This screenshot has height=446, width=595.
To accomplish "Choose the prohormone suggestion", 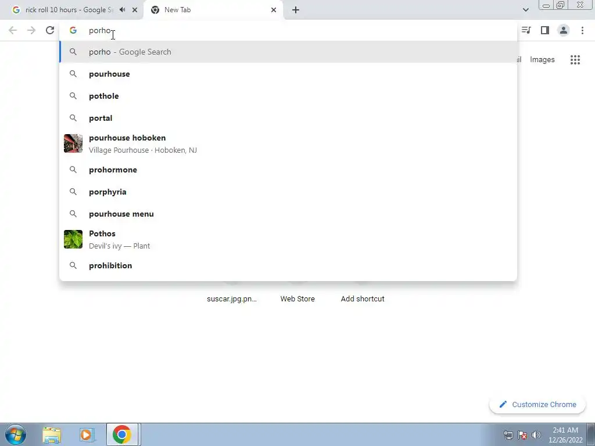I will (x=288, y=170).
